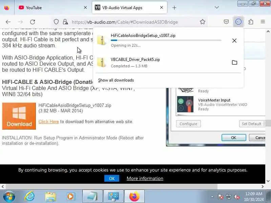This screenshot has height=203, width=271.
Task: Open the tracking protection shield icon
Action: 56,22
